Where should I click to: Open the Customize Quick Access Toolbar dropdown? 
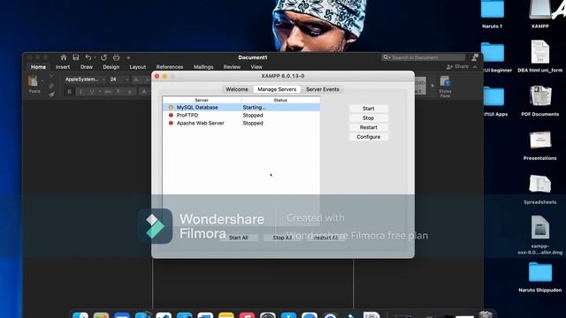coord(128,57)
